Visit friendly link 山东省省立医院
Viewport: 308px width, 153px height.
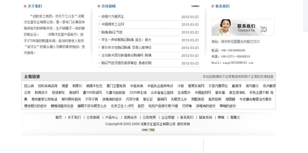click(x=162, y=93)
